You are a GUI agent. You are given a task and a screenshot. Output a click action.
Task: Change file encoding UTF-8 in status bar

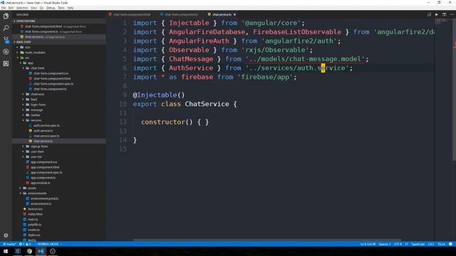tap(398, 244)
